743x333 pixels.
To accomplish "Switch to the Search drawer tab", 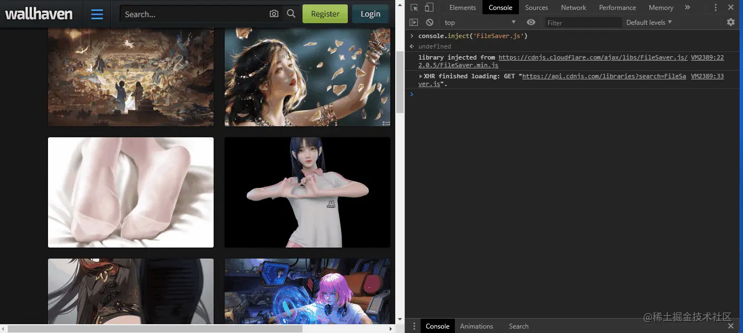I will coord(518,326).
